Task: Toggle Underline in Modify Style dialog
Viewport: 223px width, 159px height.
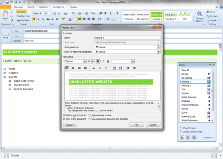Action: pos(108,62)
